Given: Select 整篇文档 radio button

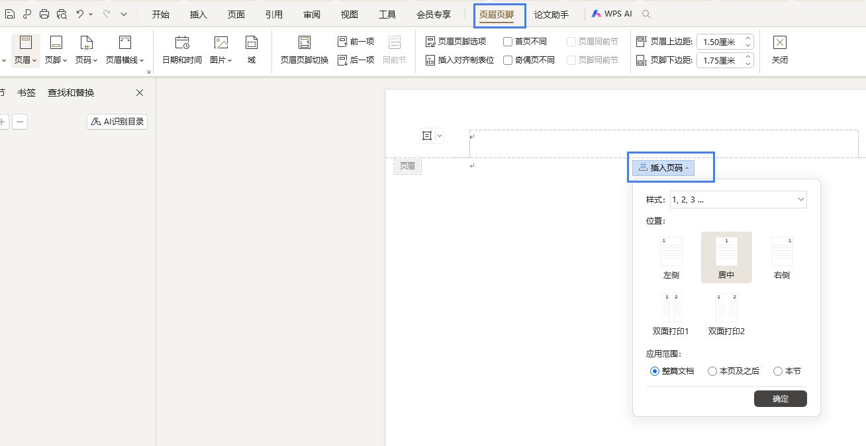Looking at the screenshot, I should click(x=655, y=371).
